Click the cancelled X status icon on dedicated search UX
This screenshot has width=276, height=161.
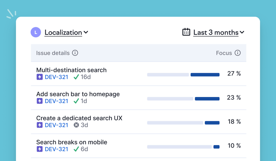tap(76, 125)
